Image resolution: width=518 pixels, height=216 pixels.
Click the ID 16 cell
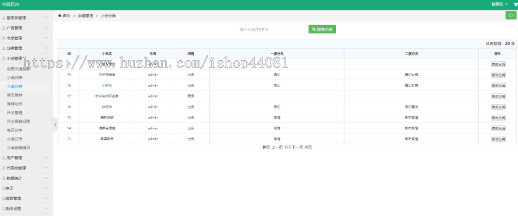point(69,107)
